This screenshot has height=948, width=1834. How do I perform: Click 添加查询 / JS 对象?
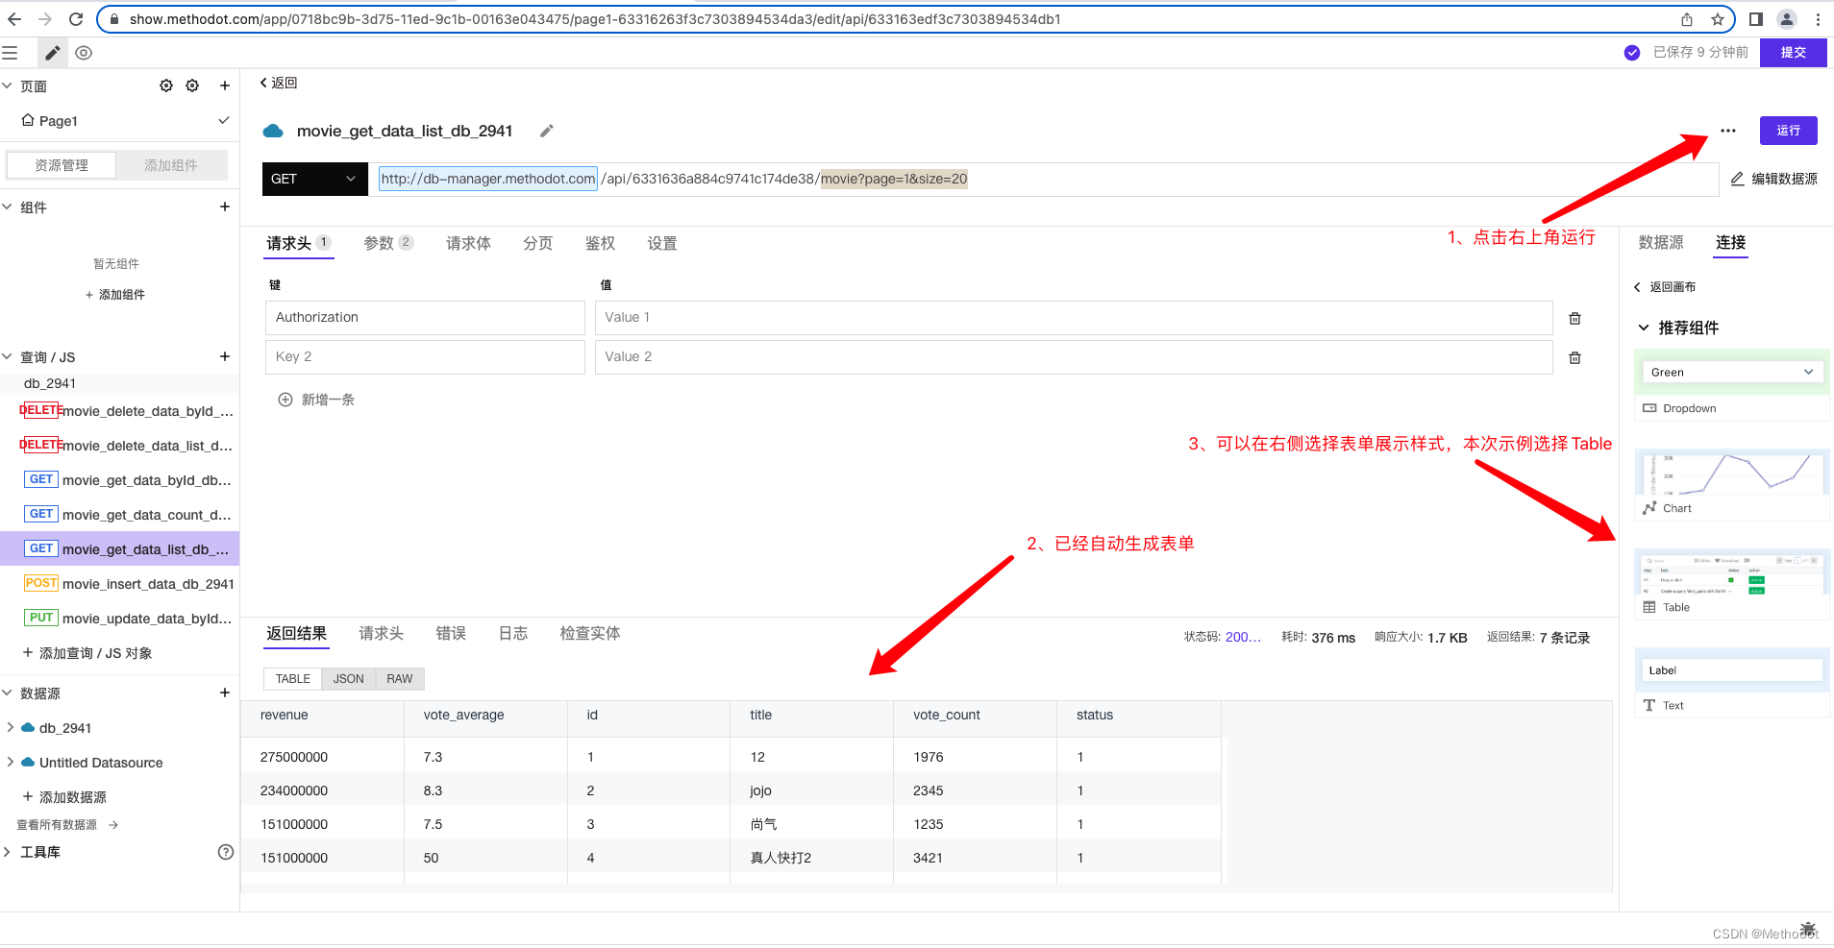tap(88, 653)
